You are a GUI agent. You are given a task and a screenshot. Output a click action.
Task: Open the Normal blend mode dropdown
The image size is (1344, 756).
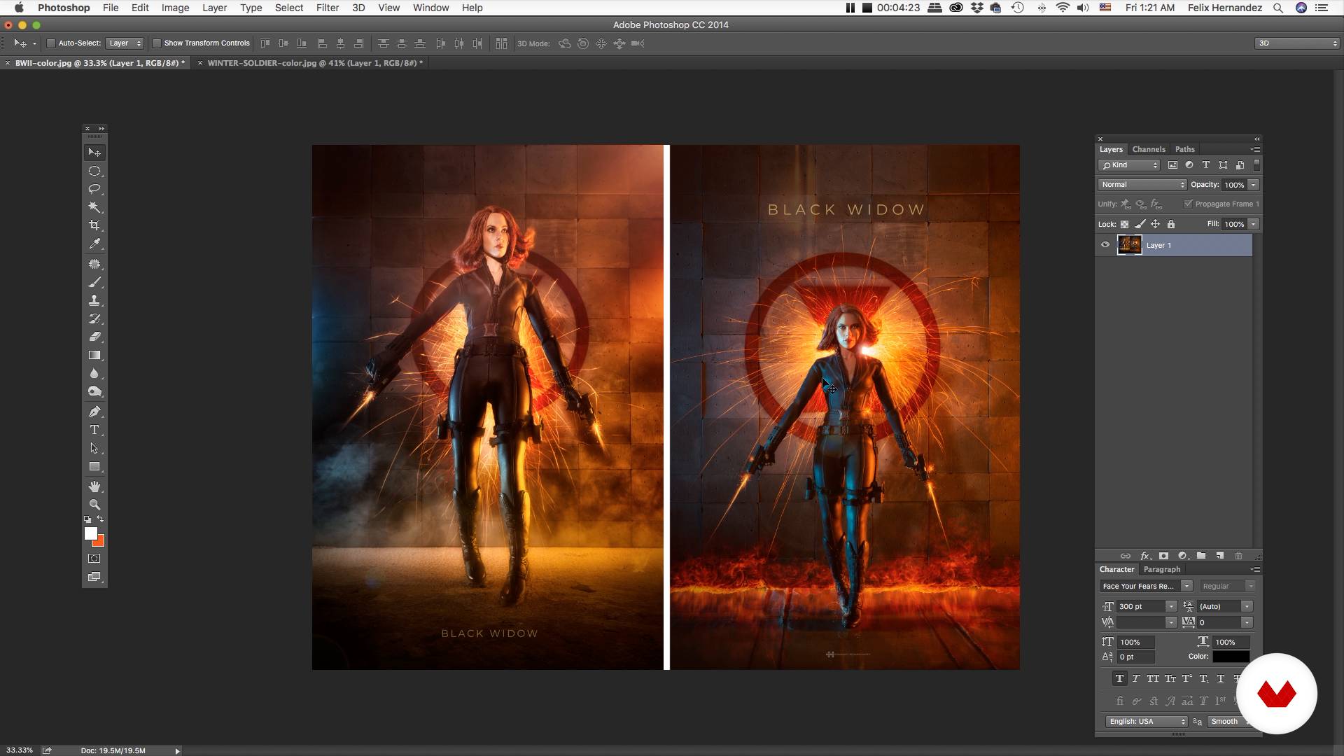[1142, 185]
